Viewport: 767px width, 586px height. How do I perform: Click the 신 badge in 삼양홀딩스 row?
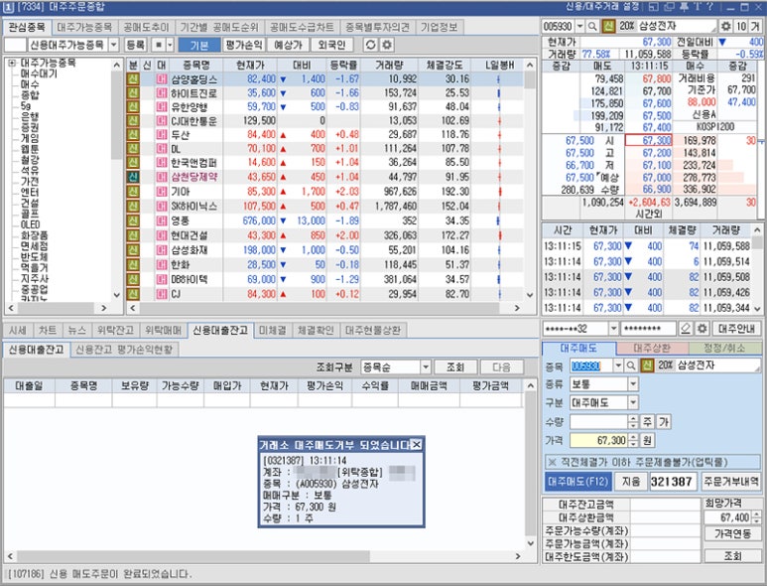pyautogui.click(x=133, y=78)
